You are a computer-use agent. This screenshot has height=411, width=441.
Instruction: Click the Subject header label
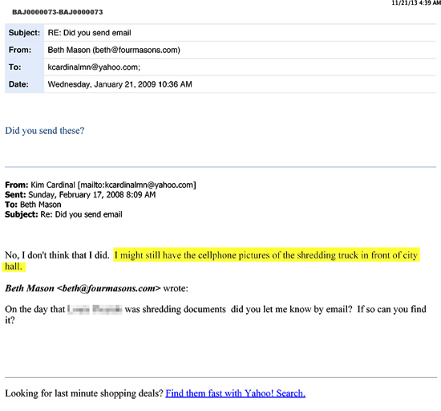click(25, 33)
